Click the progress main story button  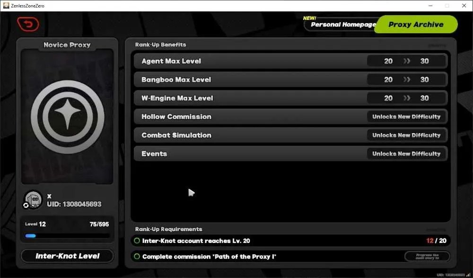pyautogui.click(x=427, y=257)
